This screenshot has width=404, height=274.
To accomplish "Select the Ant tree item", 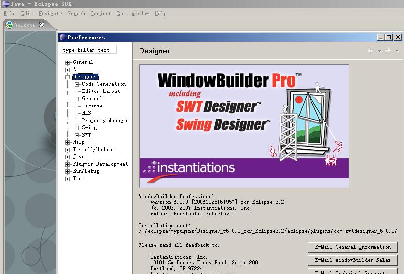I will [77, 70].
